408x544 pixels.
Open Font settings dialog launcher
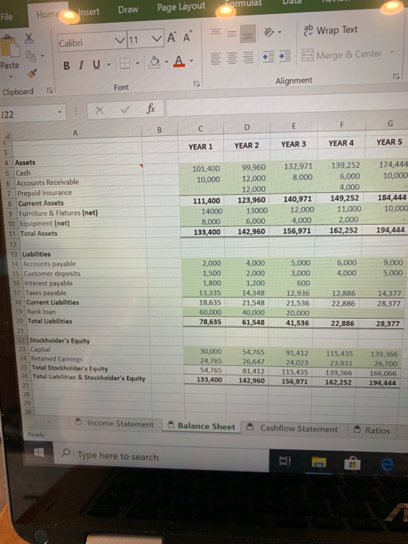point(197,84)
